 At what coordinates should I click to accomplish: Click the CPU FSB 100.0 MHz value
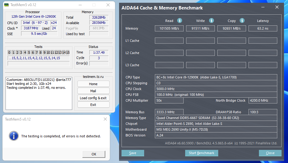point(216,95)
